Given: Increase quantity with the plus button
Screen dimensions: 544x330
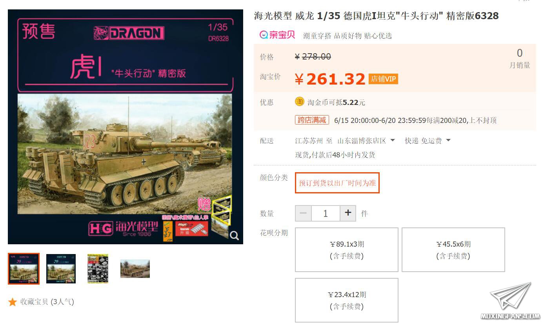Looking at the screenshot, I should pyautogui.click(x=348, y=213).
